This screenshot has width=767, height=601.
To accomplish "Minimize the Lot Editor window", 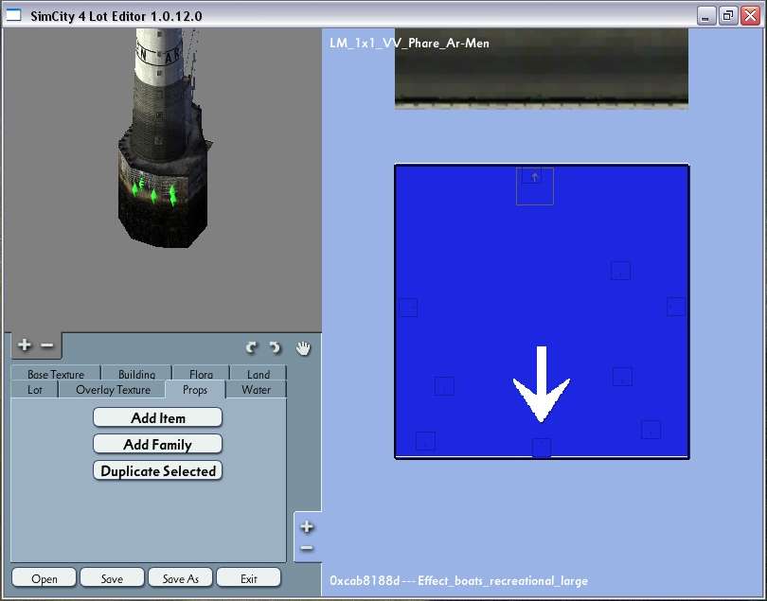I will [x=705, y=16].
